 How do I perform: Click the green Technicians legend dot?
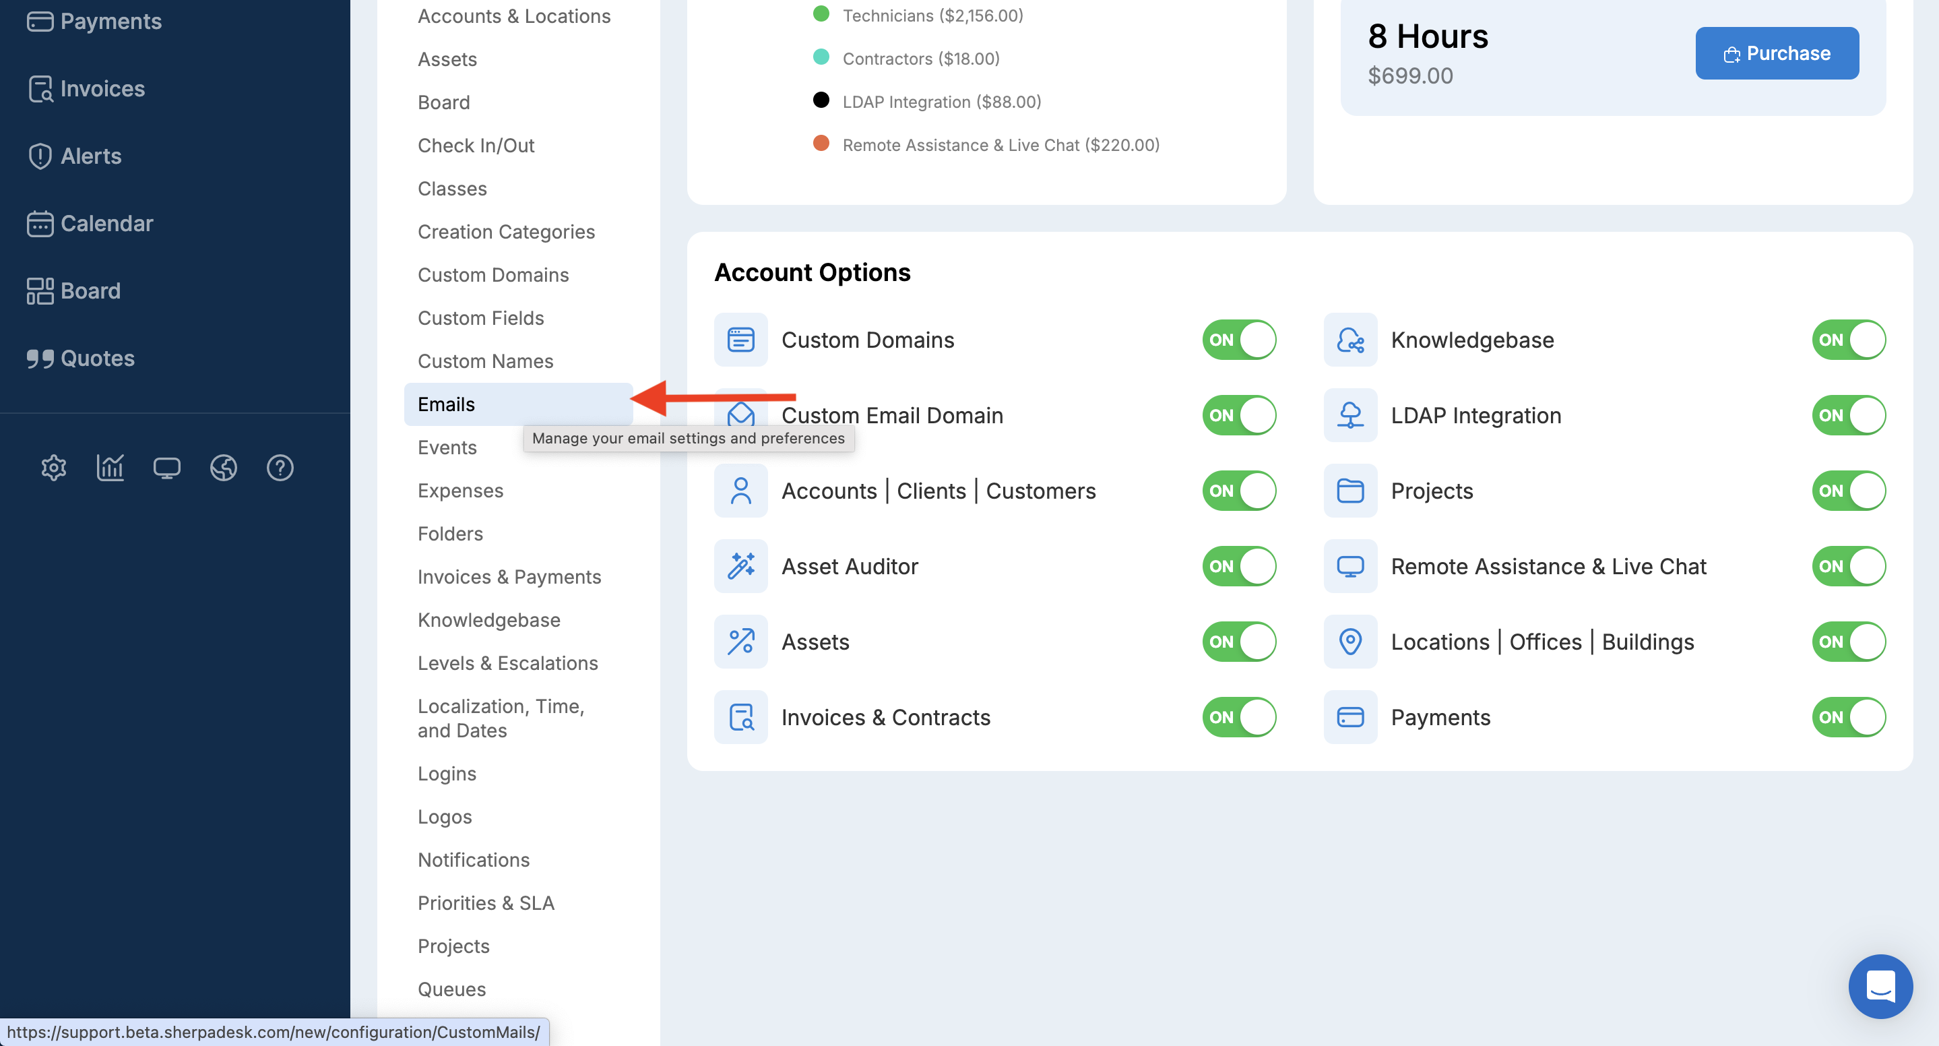click(821, 13)
